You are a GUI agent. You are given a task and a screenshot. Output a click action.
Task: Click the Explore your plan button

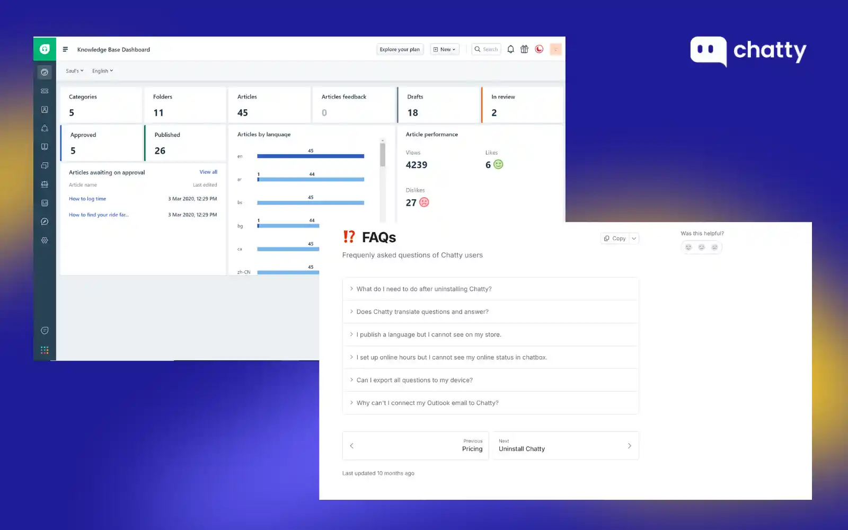[x=400, y=49]
